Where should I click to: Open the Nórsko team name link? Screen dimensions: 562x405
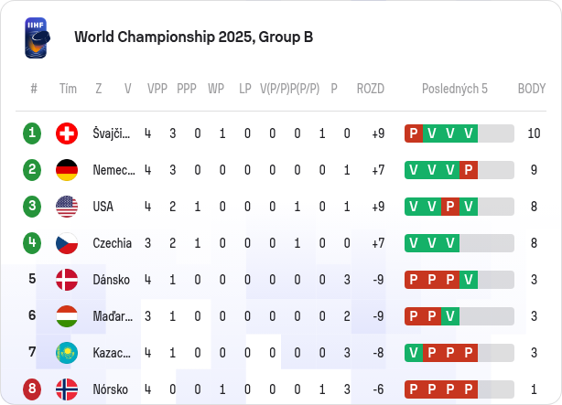[111, 389]
